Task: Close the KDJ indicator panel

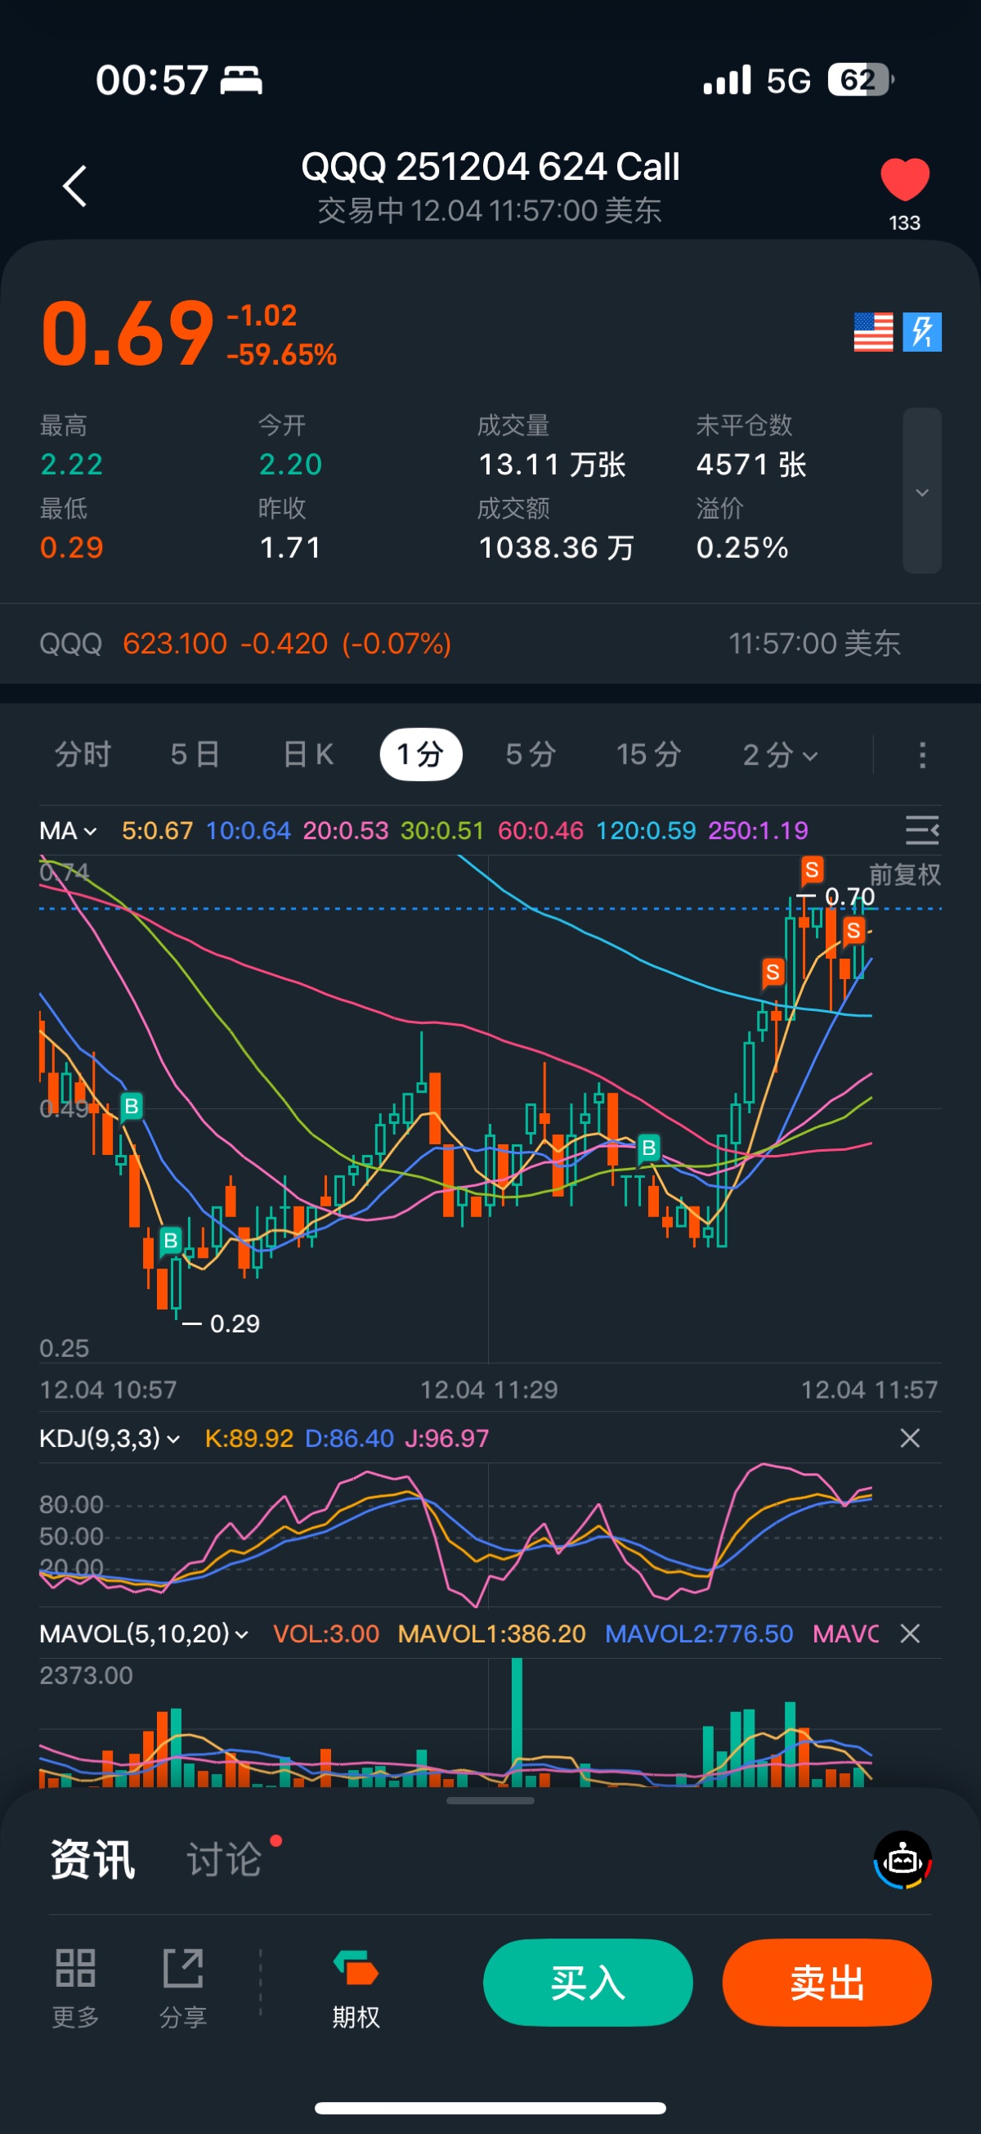Action: point(910,1438)
